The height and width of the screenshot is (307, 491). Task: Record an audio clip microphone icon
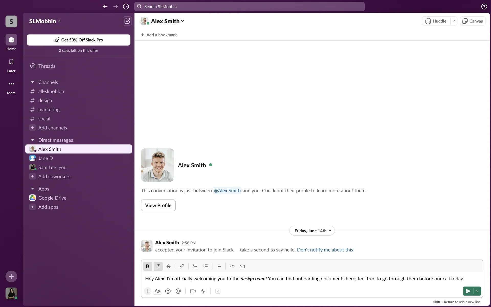203,291
